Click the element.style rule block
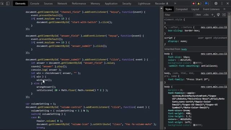Image resolution: width=231 pixels, height=130 pixels. tap(195, 21)
